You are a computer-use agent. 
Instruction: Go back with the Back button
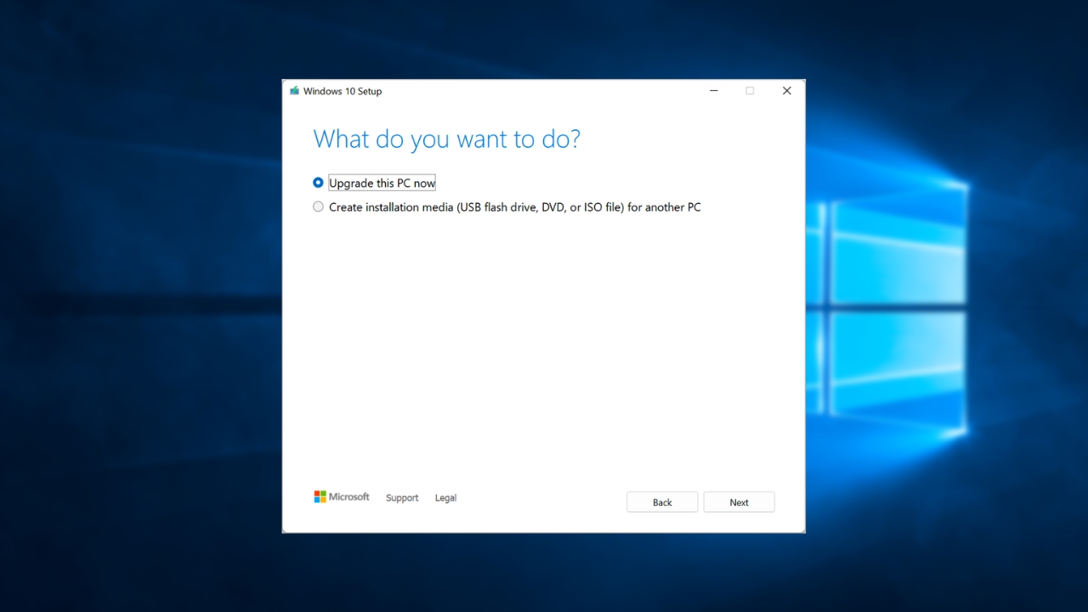click(662, 502)
